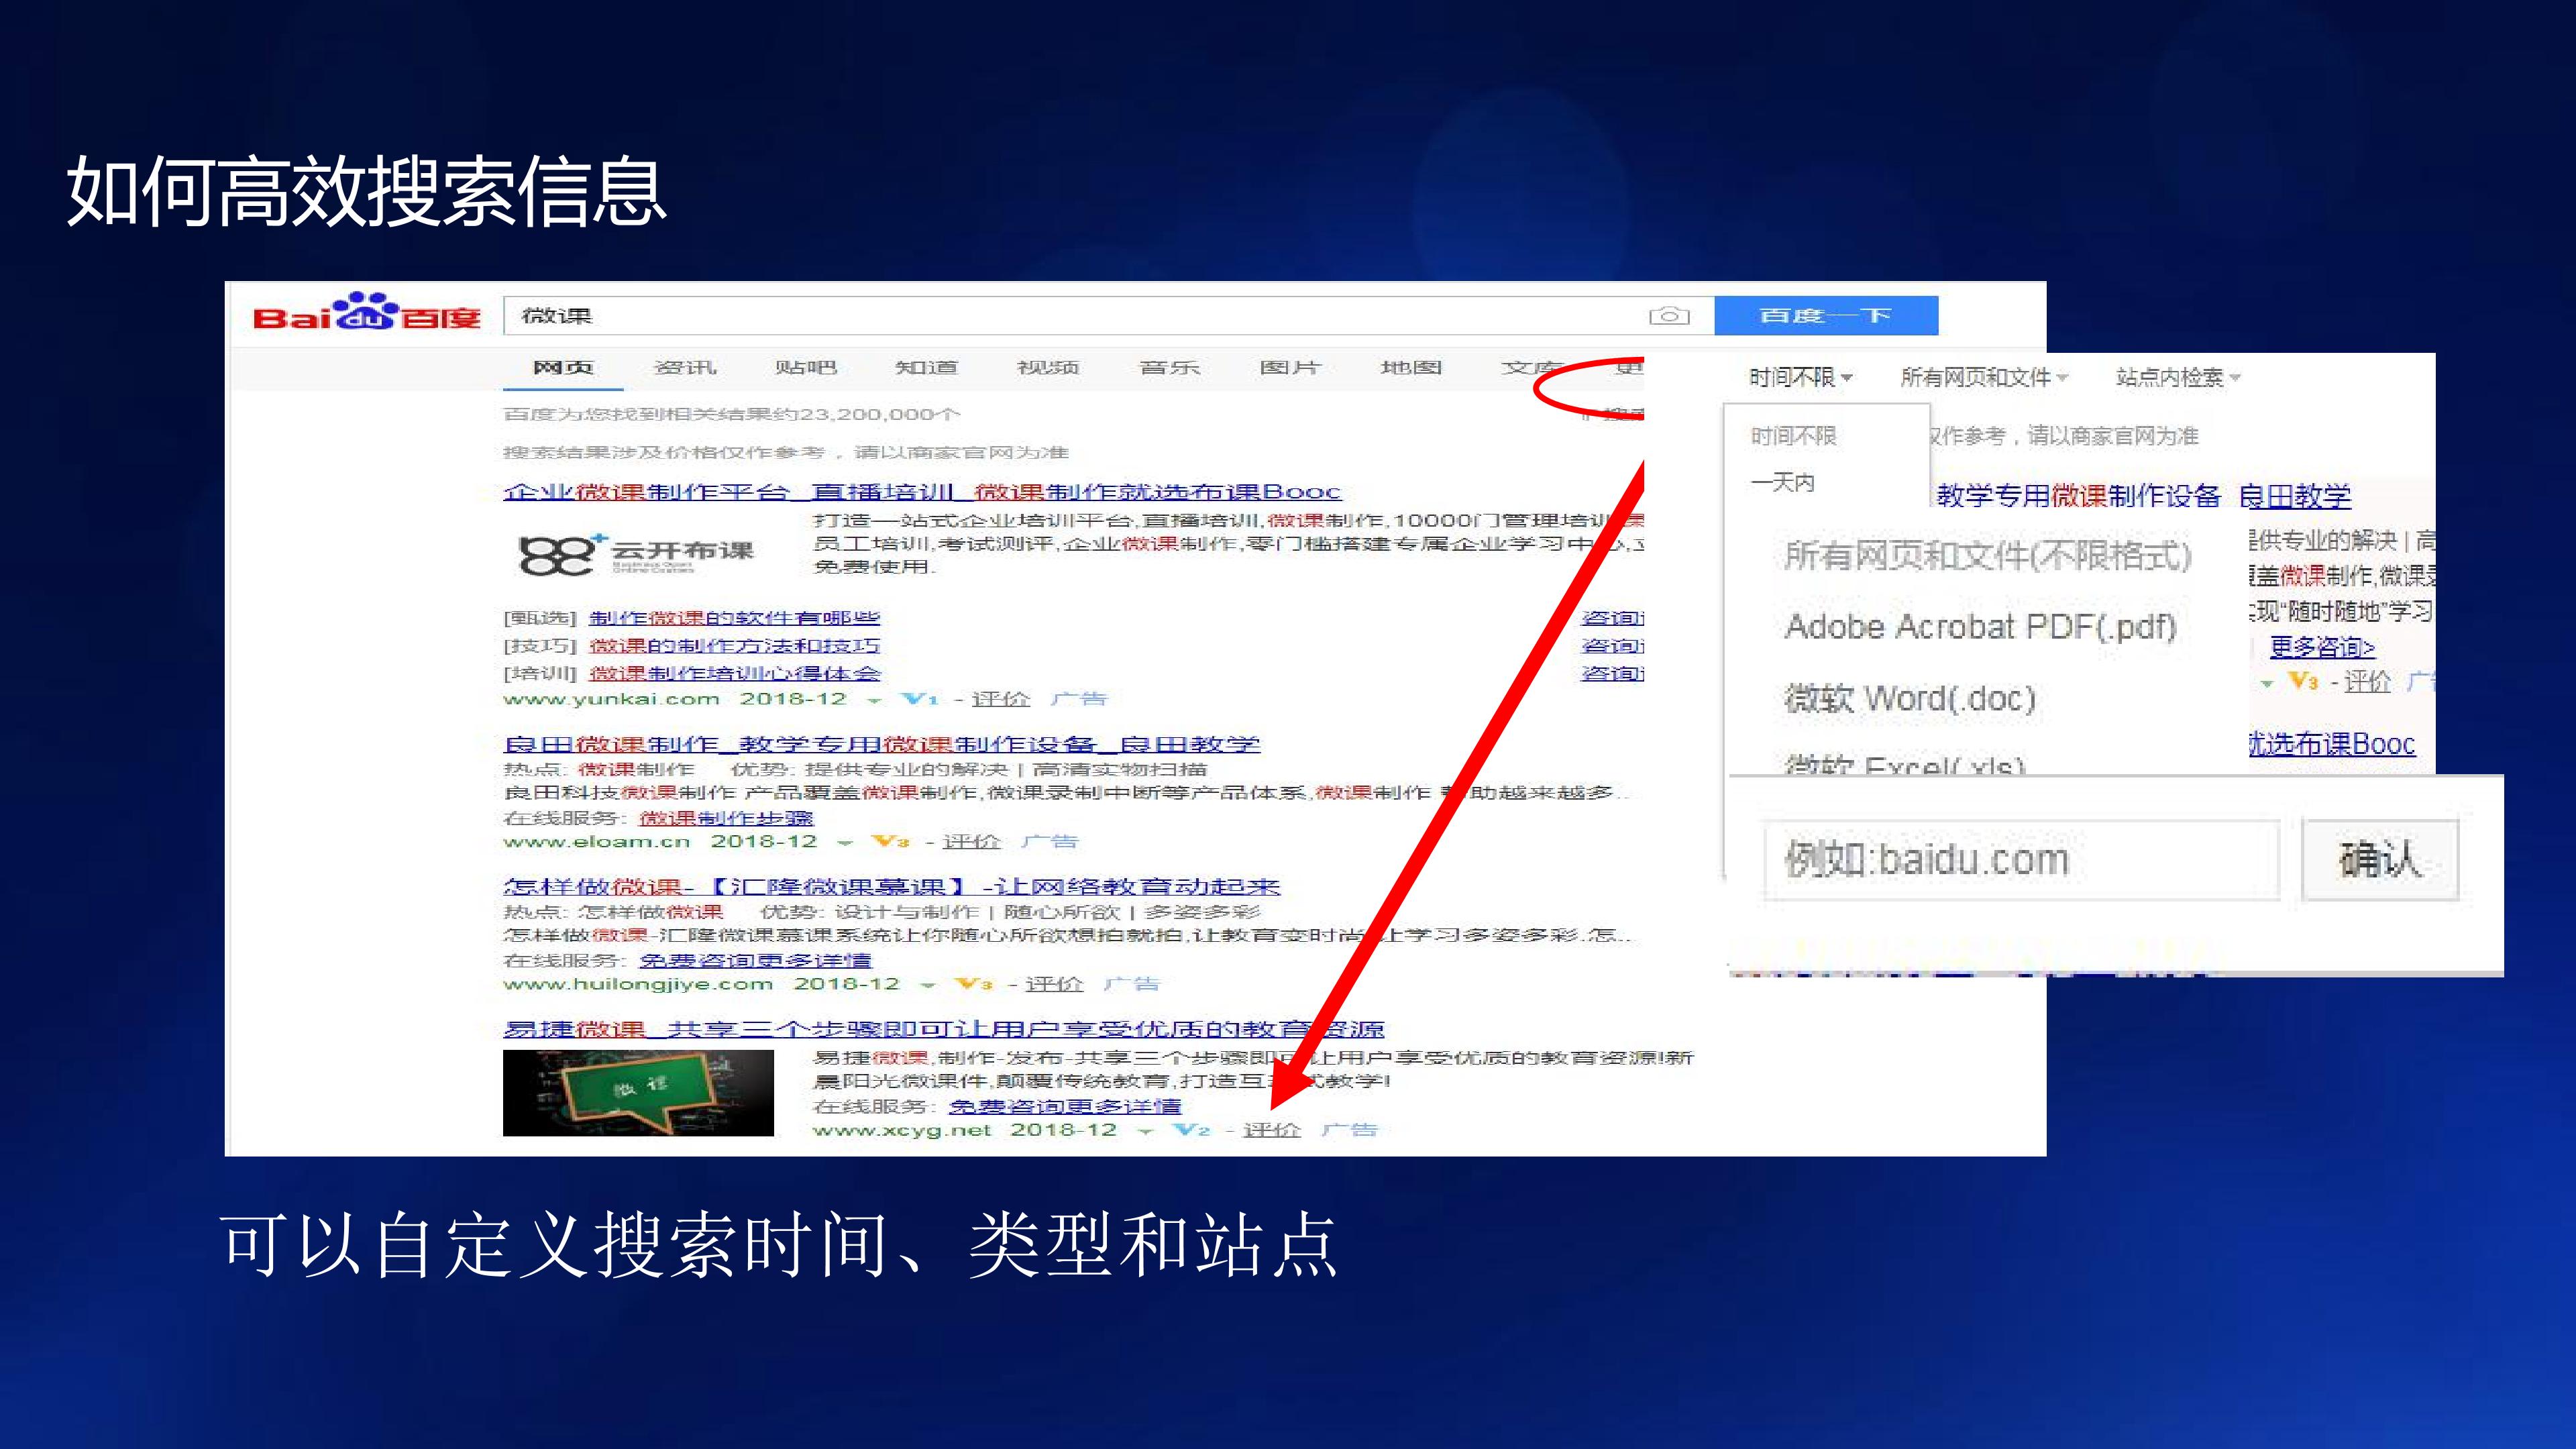
Task: Click the V2 badge next to www.xcyg.net
Action: click(1192, 1130)
